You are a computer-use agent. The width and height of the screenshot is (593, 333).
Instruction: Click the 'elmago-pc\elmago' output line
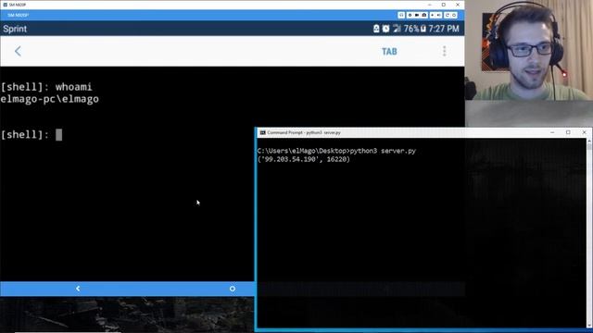(49, 99)
